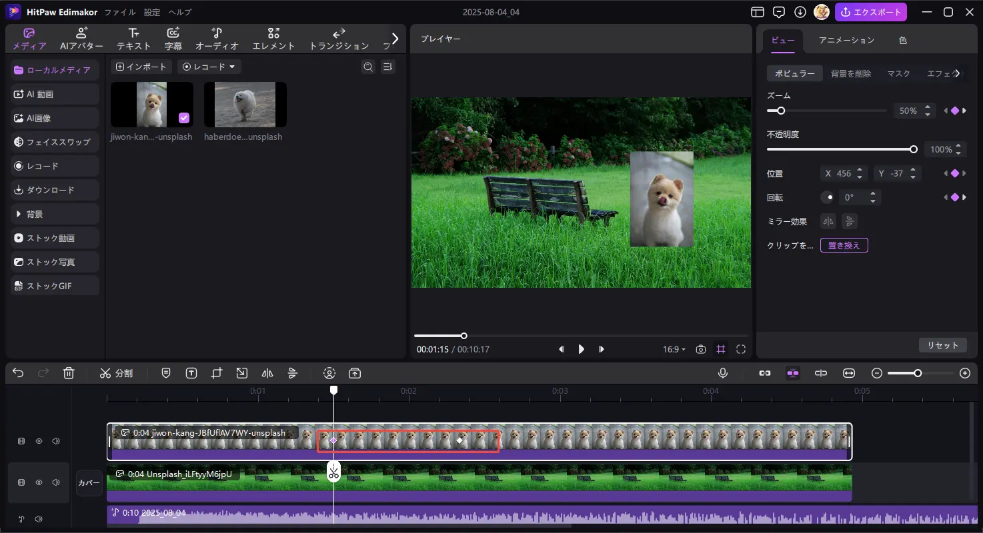
Task: Hide the jiwon-kang track with eye icon
Action: click(x=39, y=441)
